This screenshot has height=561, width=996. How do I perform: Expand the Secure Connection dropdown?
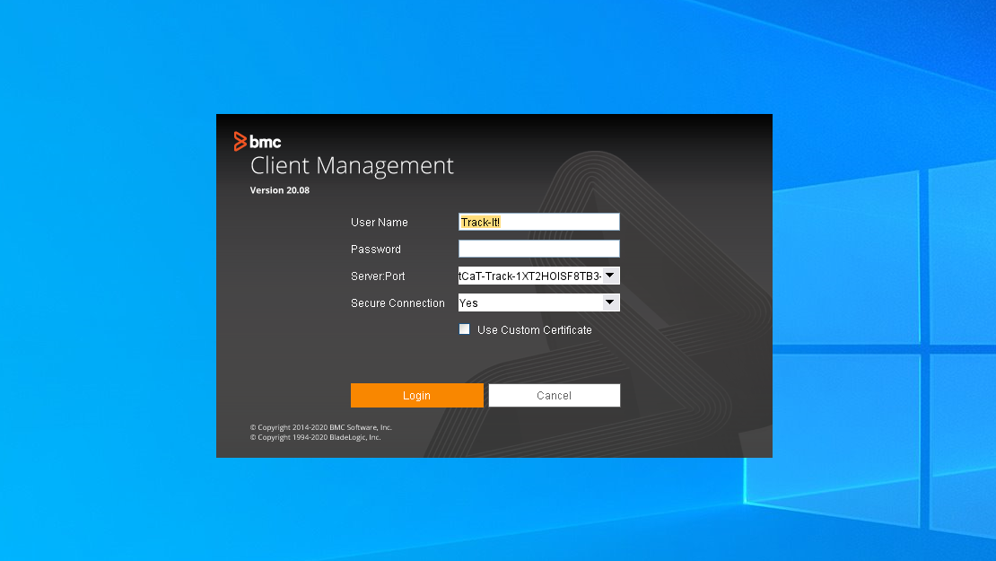pos(610,302)
